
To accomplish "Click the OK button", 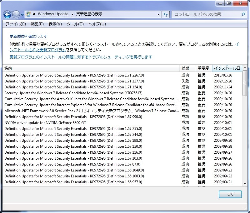I will tap(230, 194).
